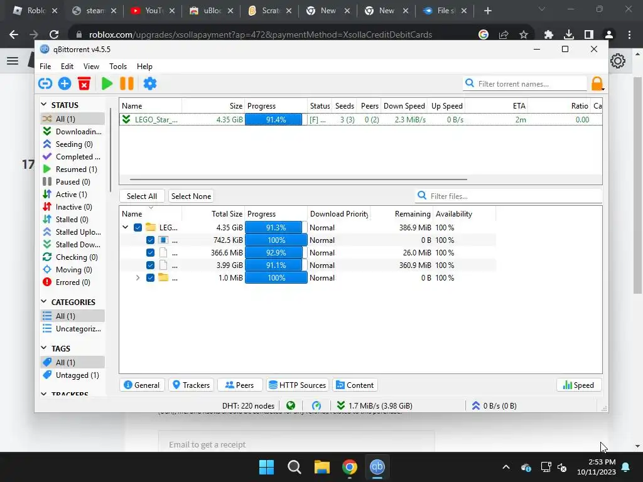
Task: Click the green Resume play icon
Action: (x=107, y=83)
